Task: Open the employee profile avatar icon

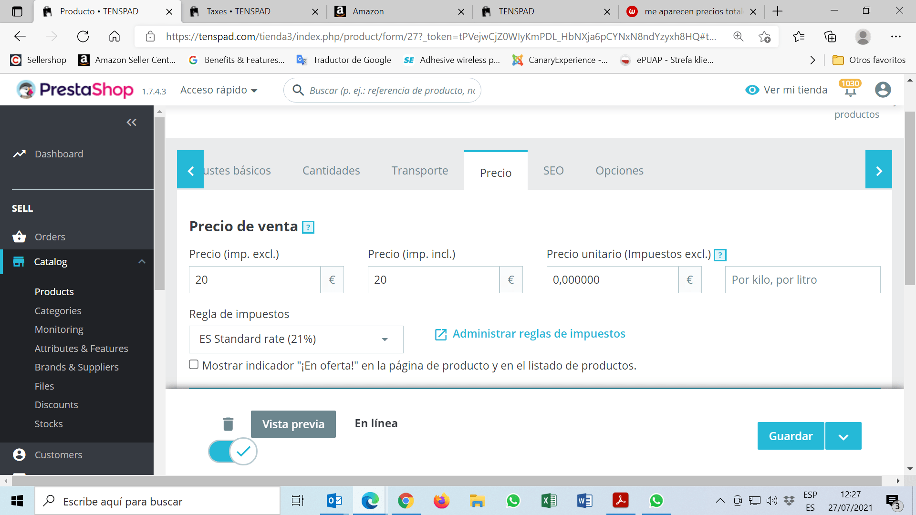Action: (883, 90)
